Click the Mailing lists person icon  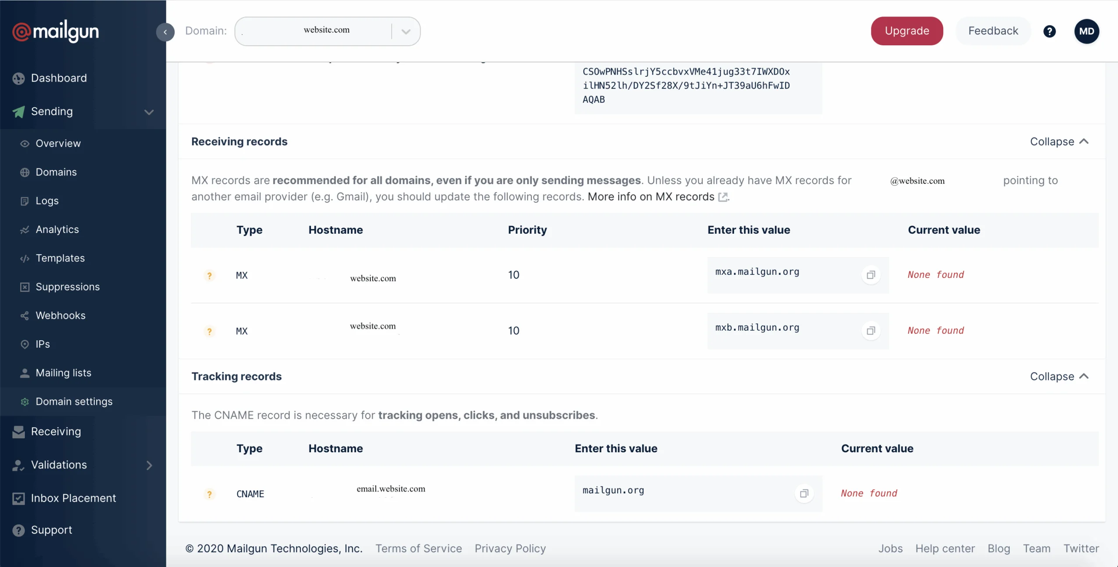coord(25,373)
